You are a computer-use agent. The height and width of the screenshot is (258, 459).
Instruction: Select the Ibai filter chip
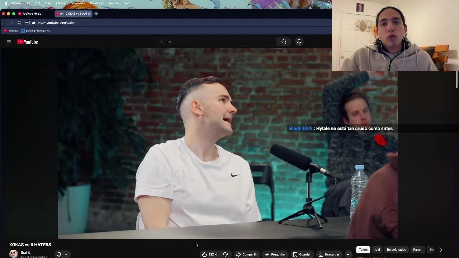(377, 250)
